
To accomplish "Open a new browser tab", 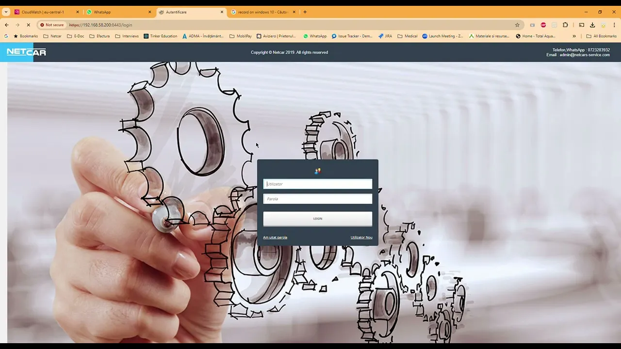I will click(x=305, y=12).
